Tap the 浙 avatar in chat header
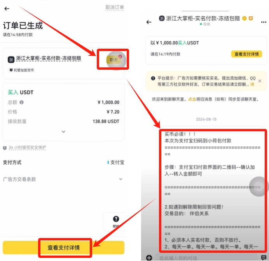Screen dimensions: 269x261 coord(162,18)
